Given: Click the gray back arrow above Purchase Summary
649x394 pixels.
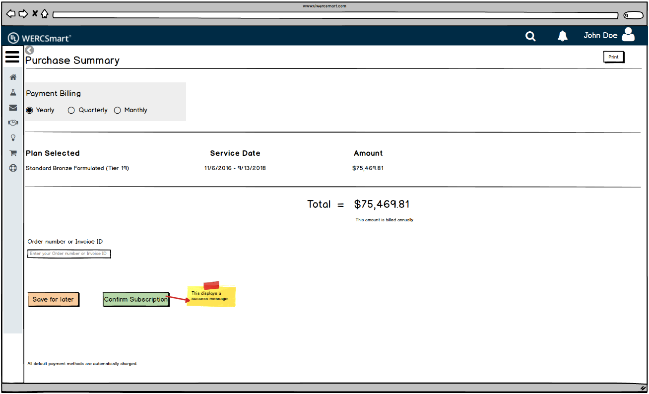Looking at the screenshot, I should coord(29,50).
